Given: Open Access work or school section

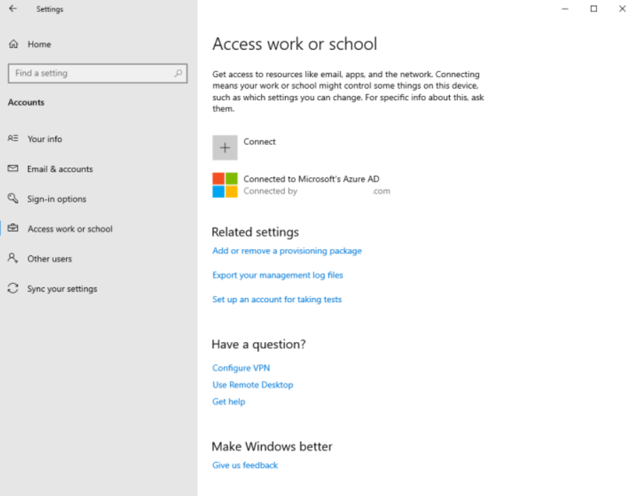Looking at the screenshot, I should pyautogui.click(x=69, y=229).
